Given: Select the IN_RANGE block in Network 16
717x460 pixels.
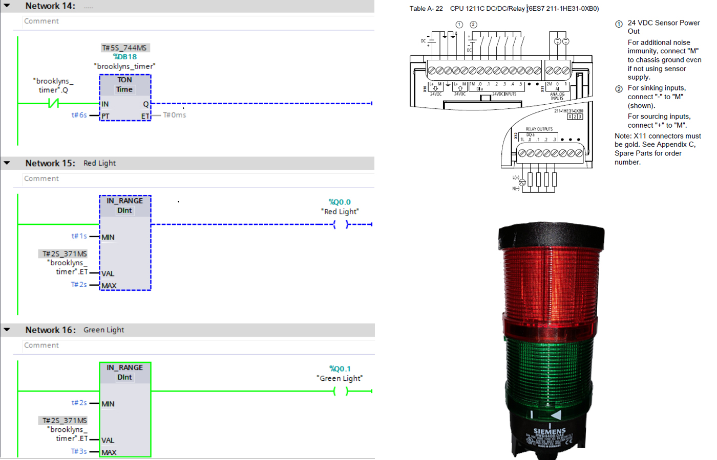Looking at the screenshot, I should point(125,409).
